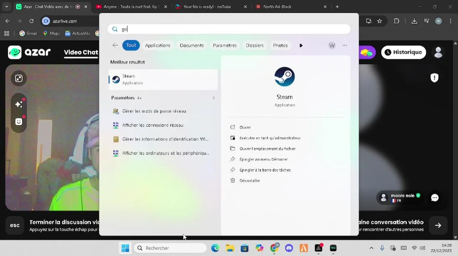Reload the azarlive.com page

pyautogui.click(x=31, y=21)
